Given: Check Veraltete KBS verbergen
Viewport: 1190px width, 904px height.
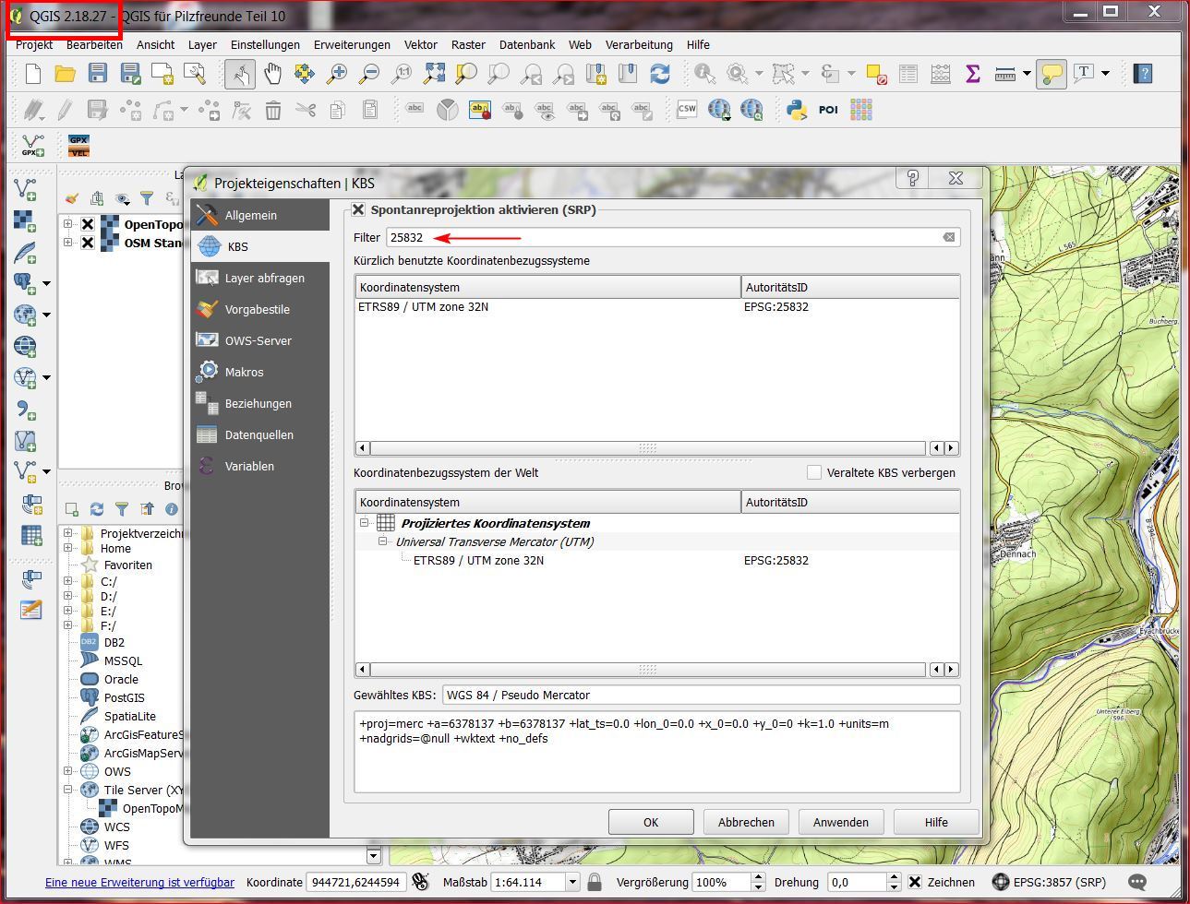Looking at the screenshot, I should (x=814, y=472).
